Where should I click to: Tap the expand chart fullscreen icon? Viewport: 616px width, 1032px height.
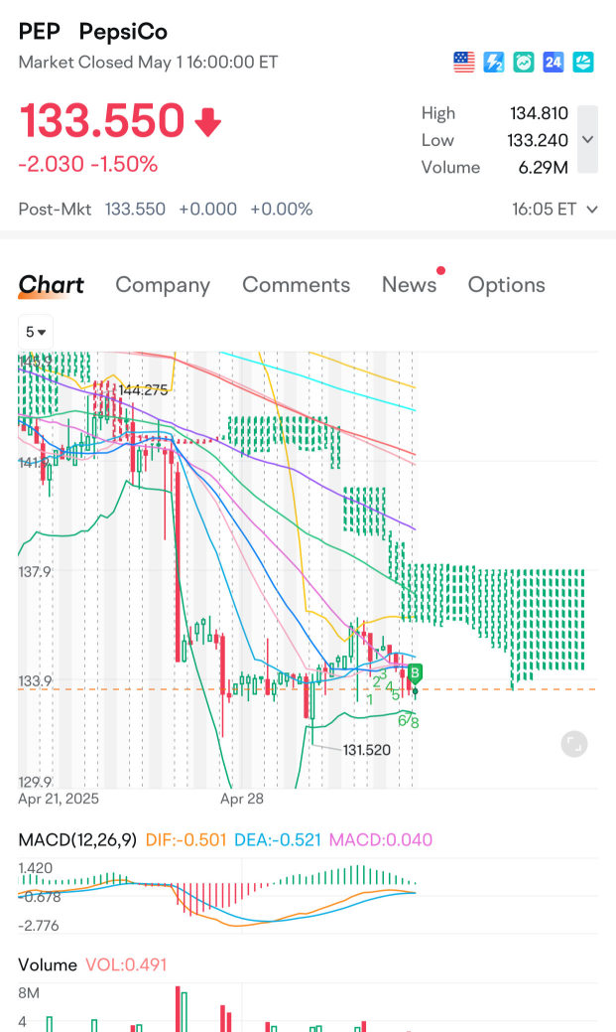coord(573,744)
